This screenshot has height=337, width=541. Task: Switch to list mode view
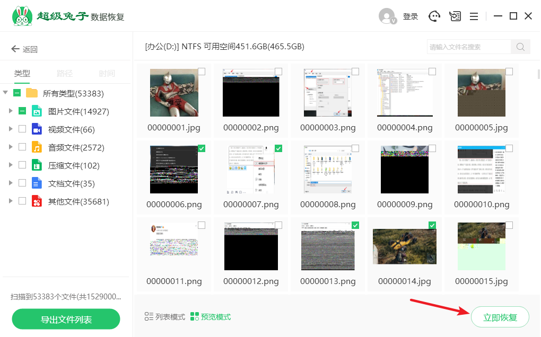pyautogui.click(x=165, y=317)
